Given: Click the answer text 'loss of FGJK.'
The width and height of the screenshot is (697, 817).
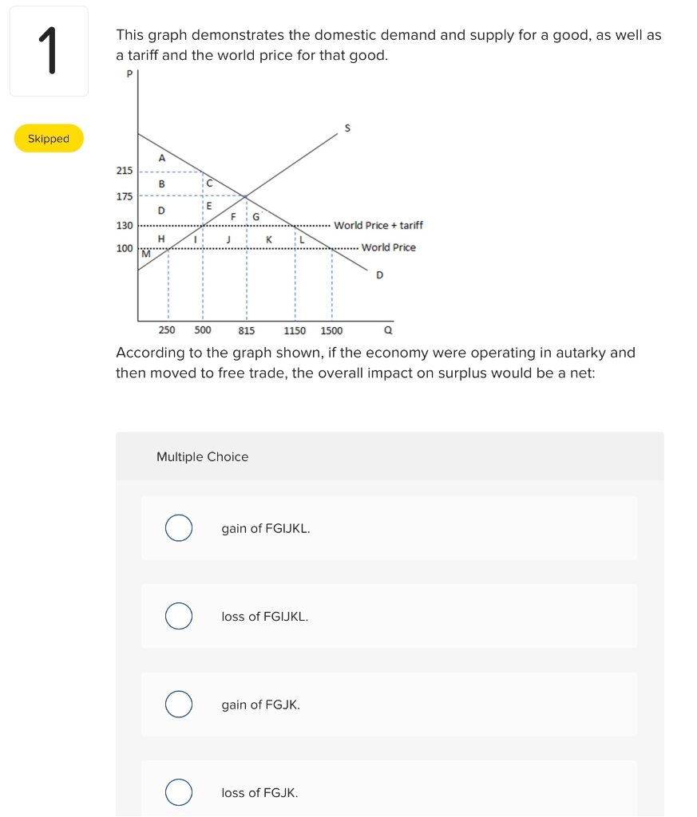Looking at the screenshot, I should click(x=261, y=792).
